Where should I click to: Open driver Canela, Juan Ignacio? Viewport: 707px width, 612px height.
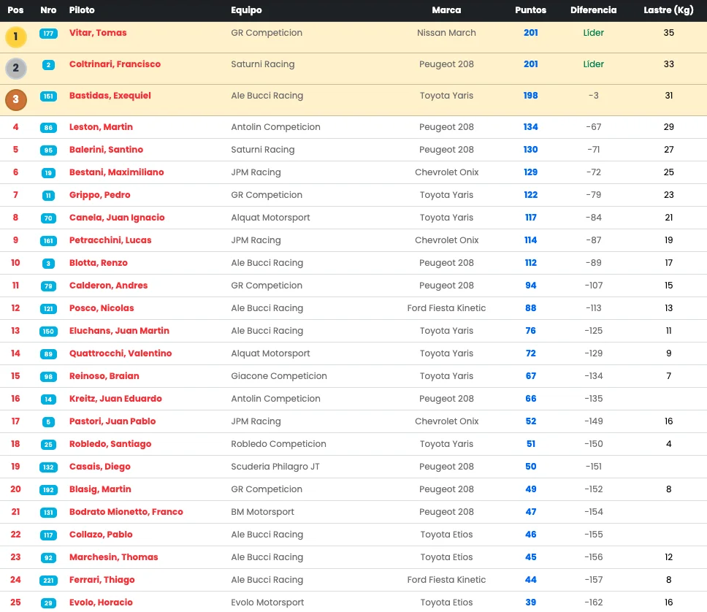pos(117,218)
